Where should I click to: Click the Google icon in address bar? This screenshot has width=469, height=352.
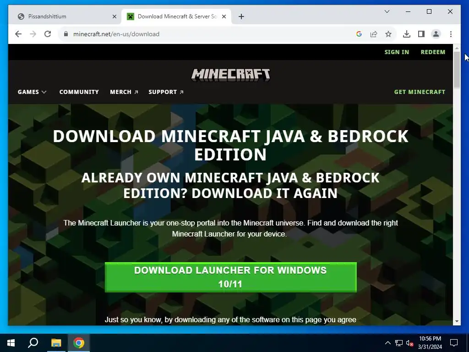coord(359,34)
